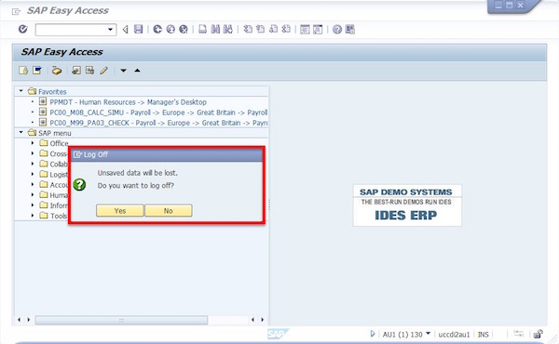Click the green Back arrow icon

point(157,29)
